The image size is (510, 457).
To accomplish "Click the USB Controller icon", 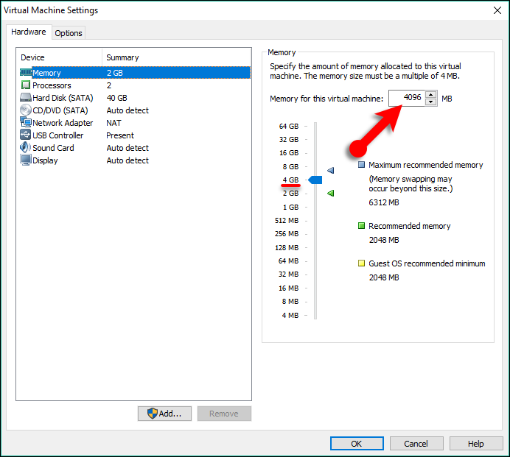I will 26,135.
